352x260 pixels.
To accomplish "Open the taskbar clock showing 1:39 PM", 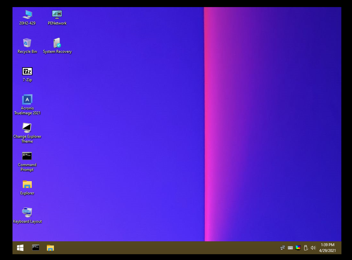I will pyautogui.click(x=328, y=248).
